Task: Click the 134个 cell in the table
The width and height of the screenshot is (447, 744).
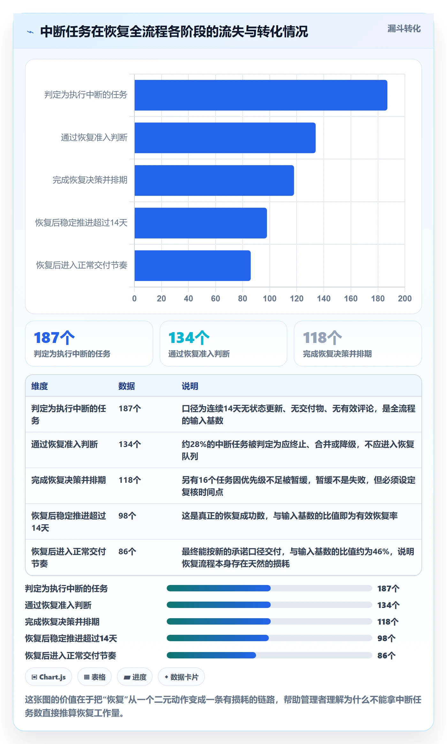Action: click(130, 444)
